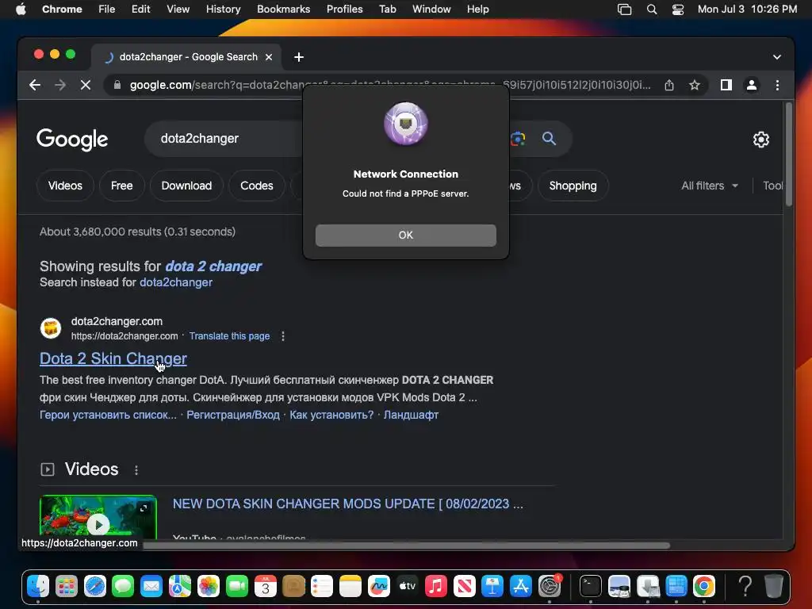
Task: Open a new tab with plus button
Action: 299,57
